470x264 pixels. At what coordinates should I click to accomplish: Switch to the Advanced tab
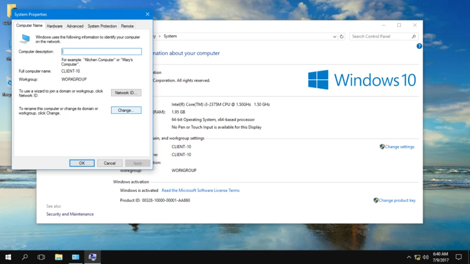[x=75, y=26]
